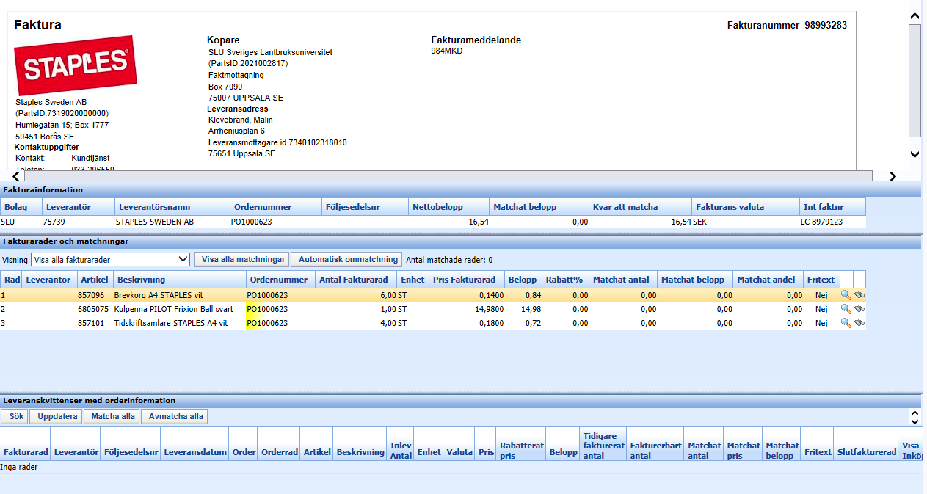The width and height of the screenshot is (927, 494).
Task: Open binoculars icon for Tidskriftsamlare row
Action: [x=859, y=323]
